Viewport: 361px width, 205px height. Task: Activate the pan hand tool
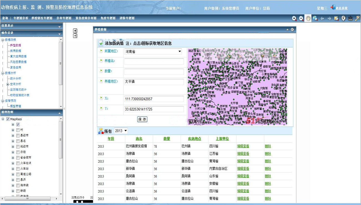click(308, 18)
